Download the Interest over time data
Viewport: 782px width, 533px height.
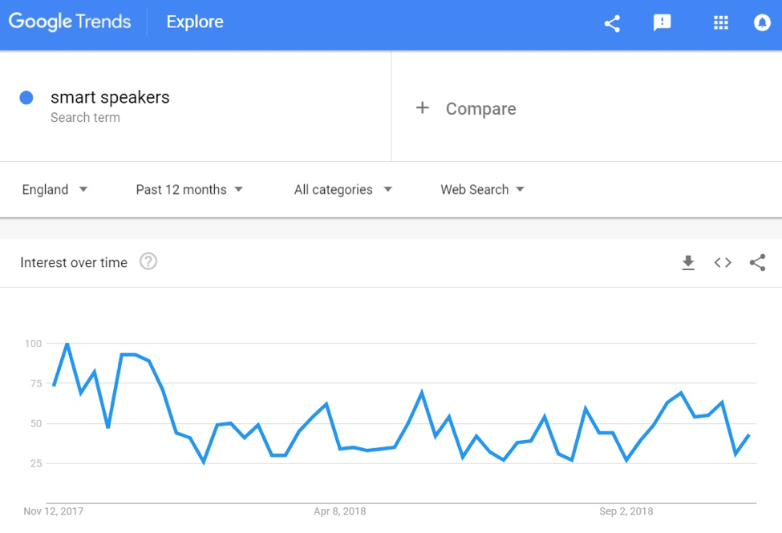(x=688, y=262)
